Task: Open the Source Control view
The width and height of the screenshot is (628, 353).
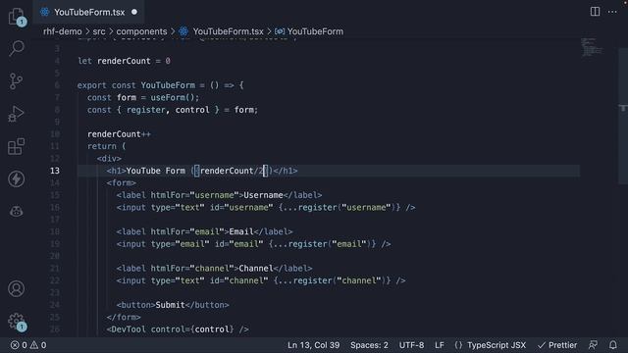Action: pyautogui.click(x=16, y=81)
